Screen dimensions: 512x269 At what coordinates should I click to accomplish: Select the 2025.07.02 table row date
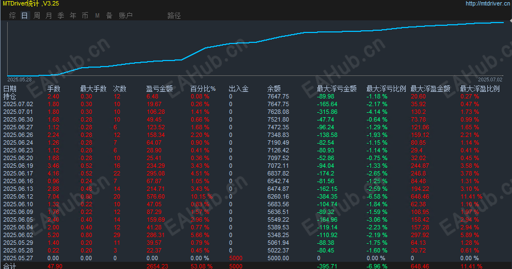(x=18, y=104)
